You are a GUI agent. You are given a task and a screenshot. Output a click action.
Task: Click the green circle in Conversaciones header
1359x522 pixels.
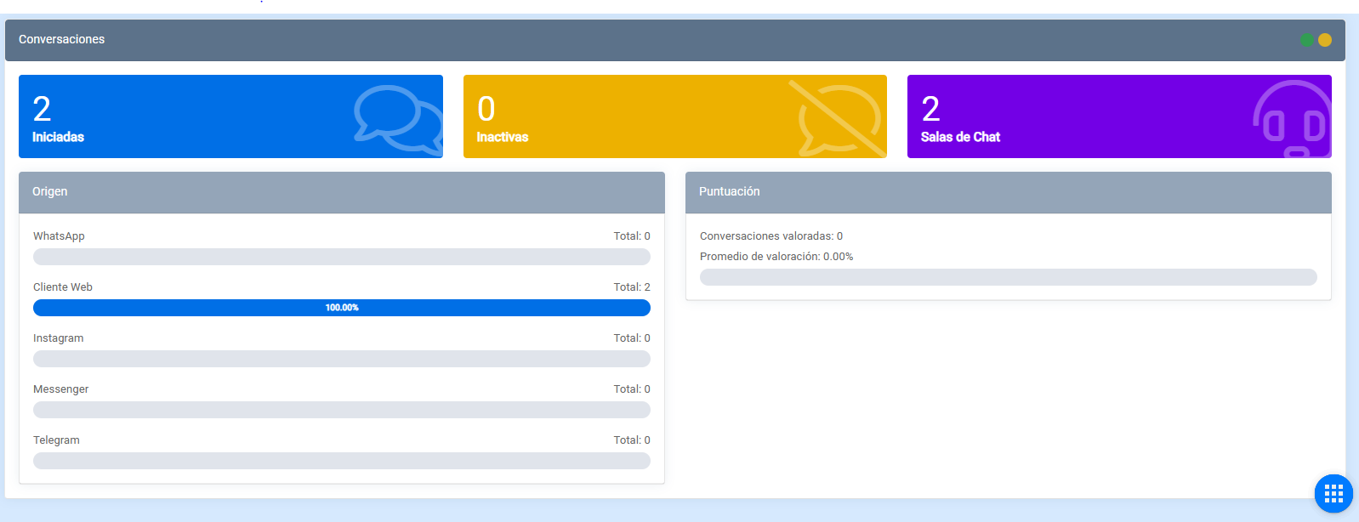[1307, 40]
